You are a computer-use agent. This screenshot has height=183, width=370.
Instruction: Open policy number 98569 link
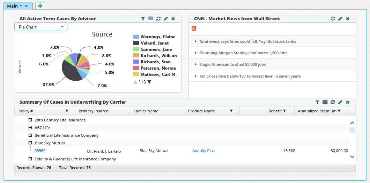coord(40,151)
